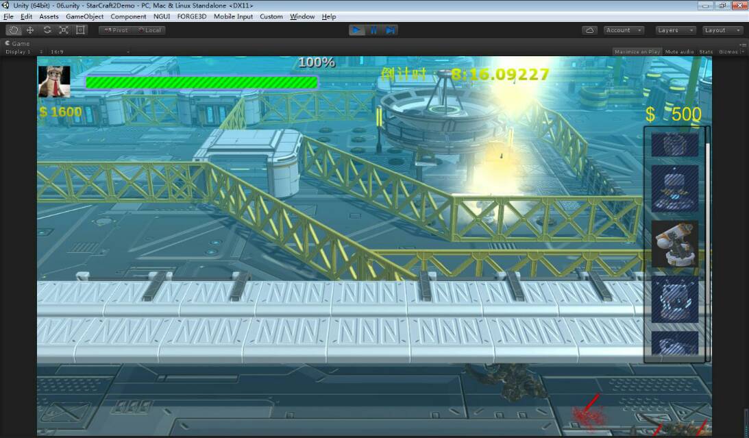
Task: Select the highlighted cannon turret icon
Action: [674, 243]
